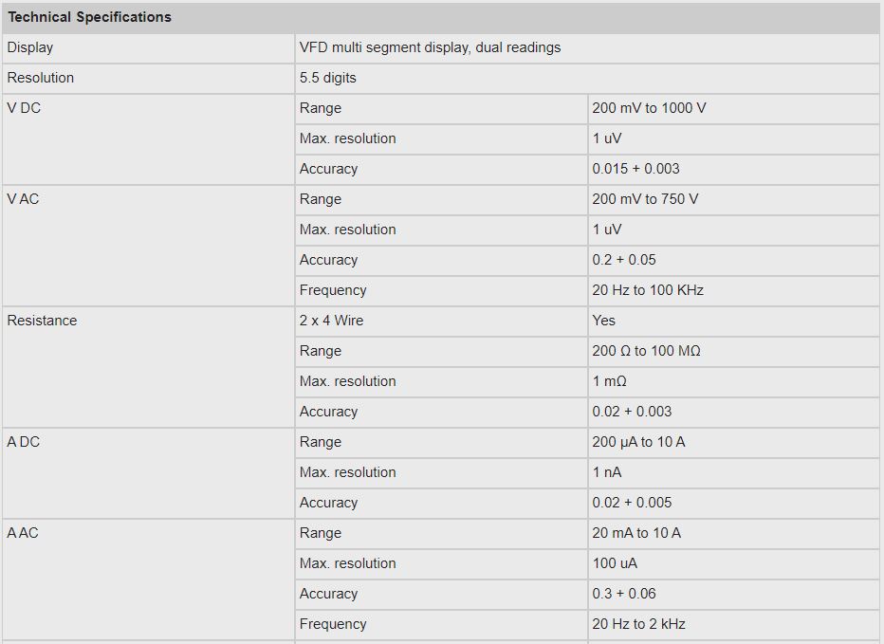
Task: Select the 200 mV to 750 V range
Action: 645,199
